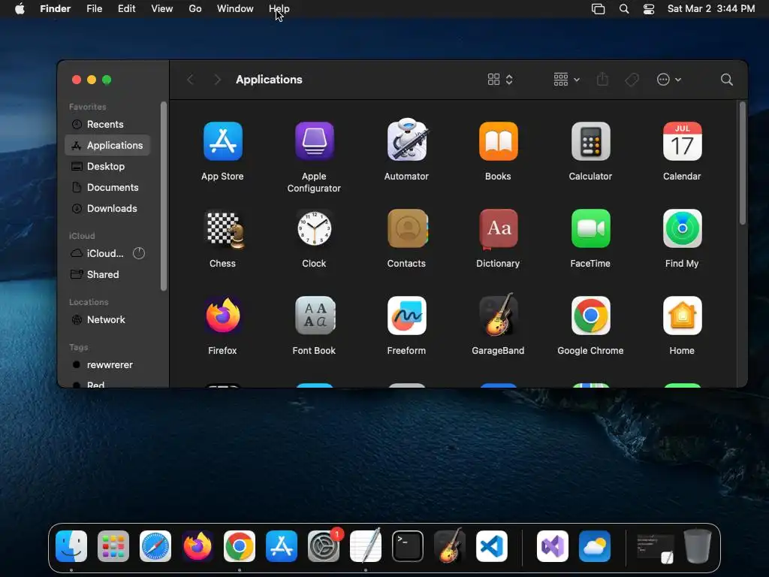Select the rewwrerer tag in sidebar
This screenshot has height=577, width=769.
pos(107,364)
